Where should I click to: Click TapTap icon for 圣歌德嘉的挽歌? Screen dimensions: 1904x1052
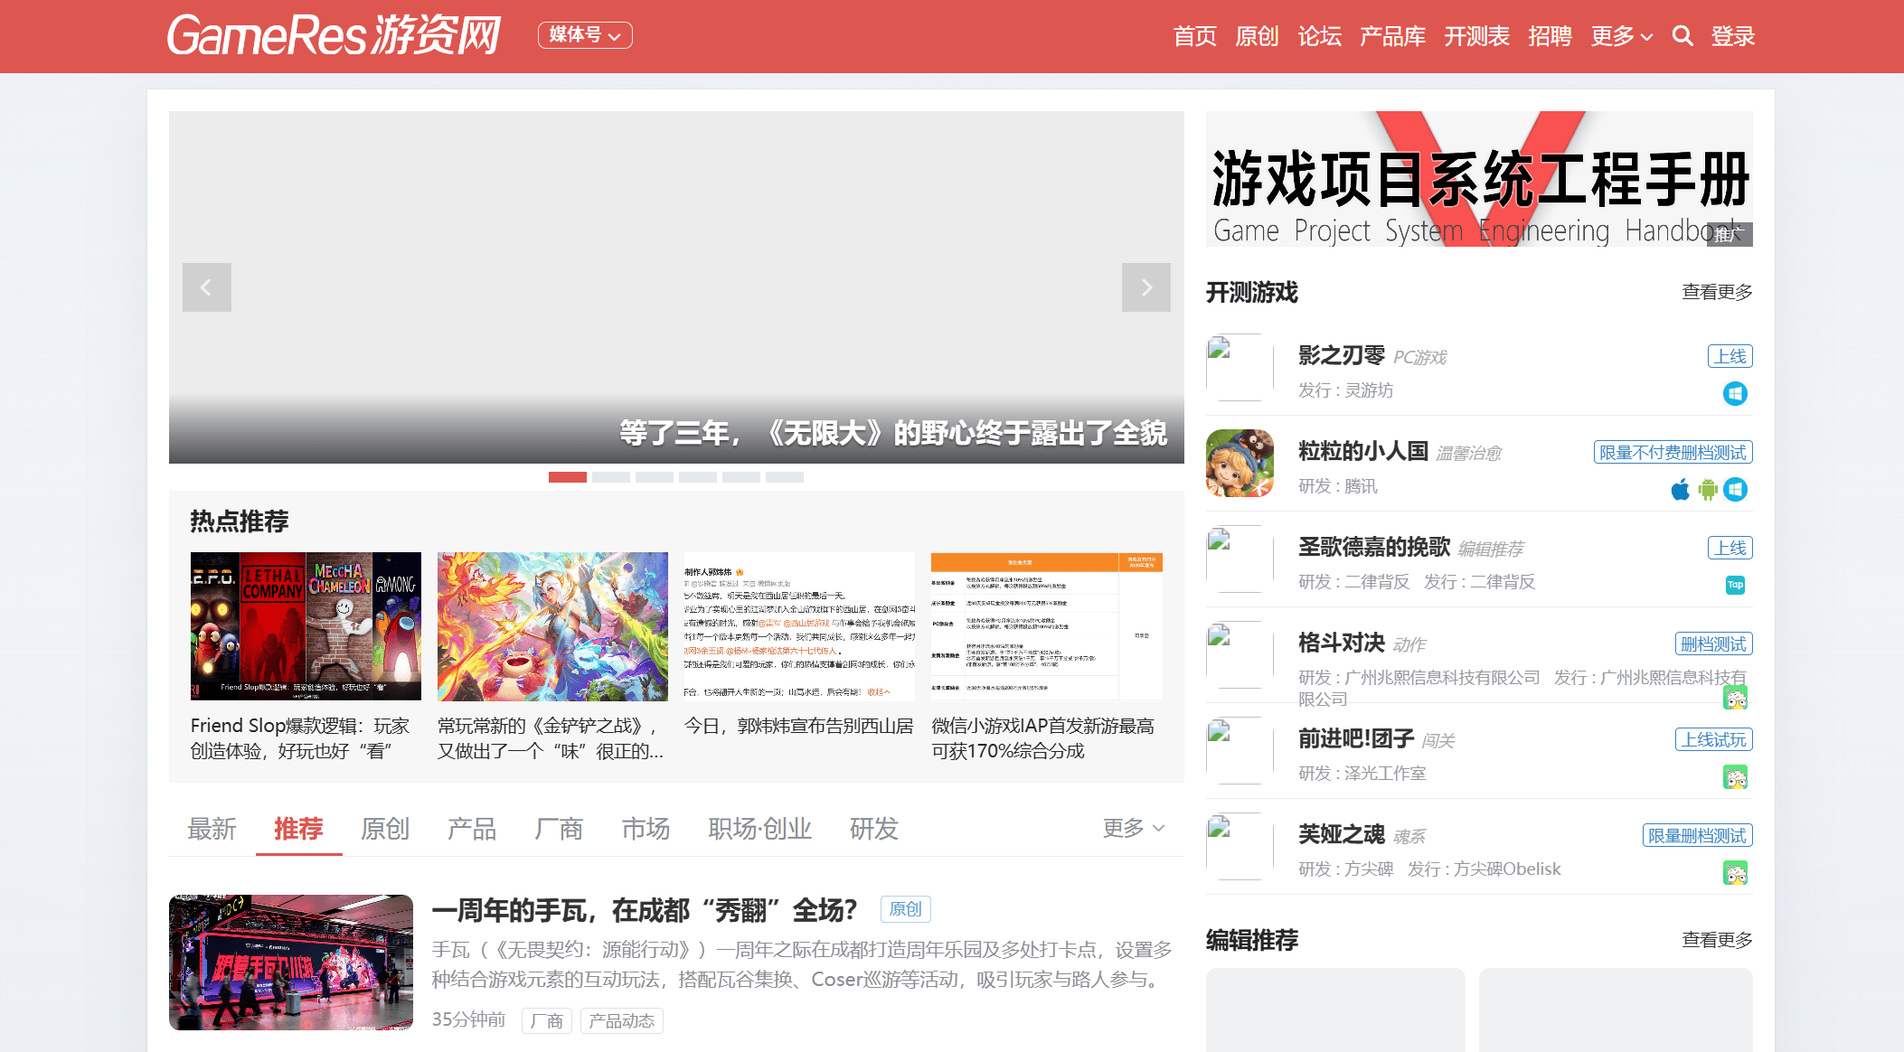click(x=1735, y=585)
